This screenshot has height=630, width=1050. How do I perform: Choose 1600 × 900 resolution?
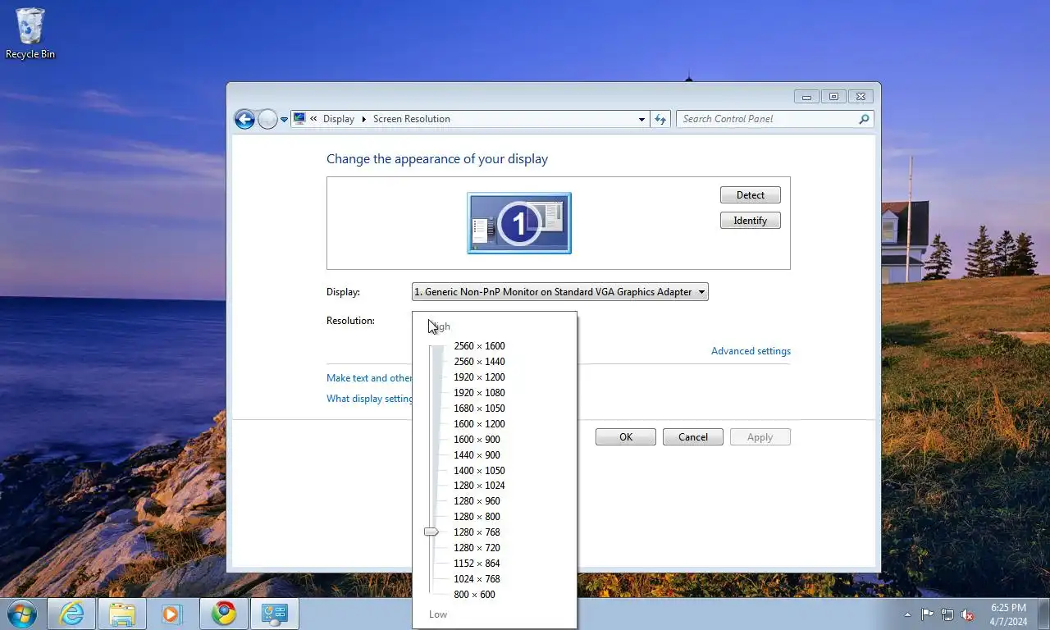click(x=477, y=440)
